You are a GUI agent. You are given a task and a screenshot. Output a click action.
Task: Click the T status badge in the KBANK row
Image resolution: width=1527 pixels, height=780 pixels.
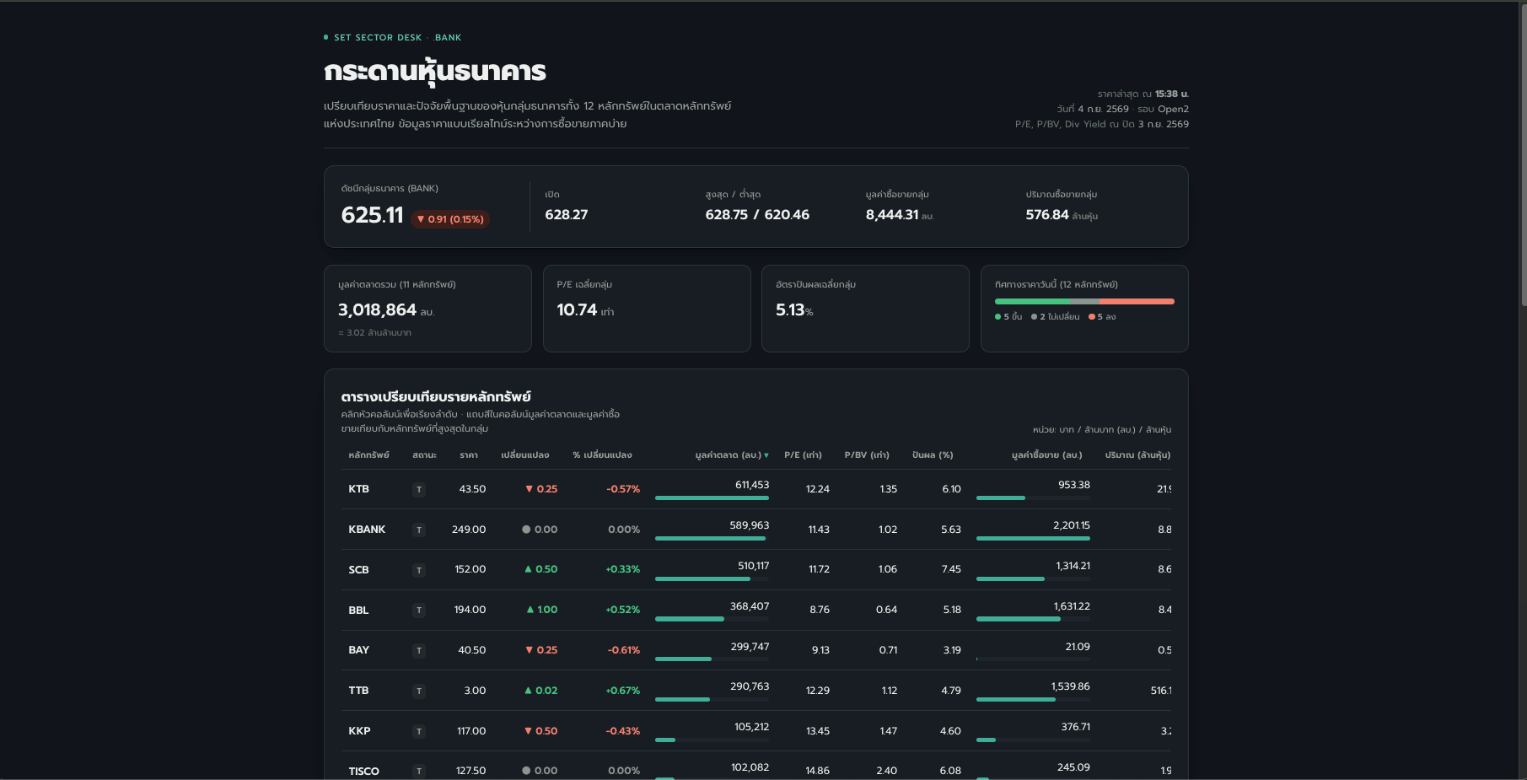419,530
